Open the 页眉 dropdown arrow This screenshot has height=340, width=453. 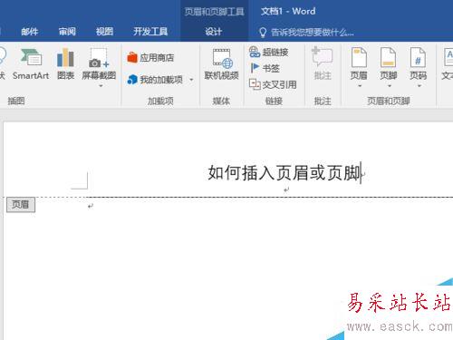coord(360,86)
